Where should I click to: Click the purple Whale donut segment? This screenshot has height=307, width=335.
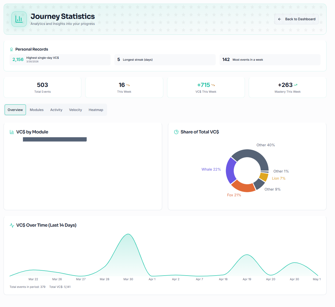tap(230, 171)
